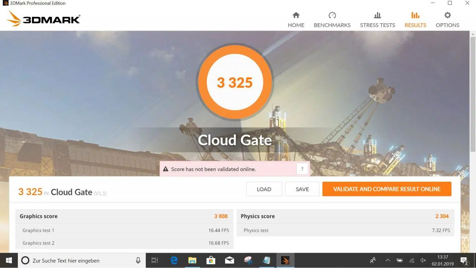Open the Windows Start menu
The width and height of the screenshot is (476, 268).
tap(9, 261)
